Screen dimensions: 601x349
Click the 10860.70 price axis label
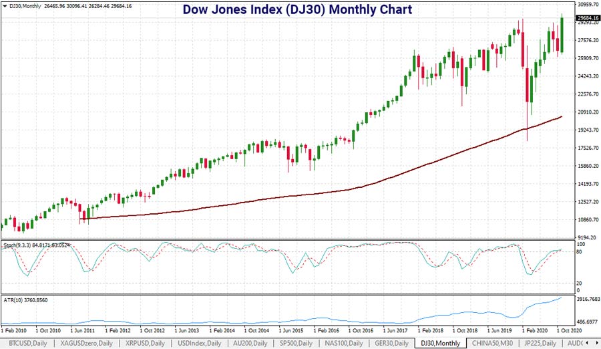588,219
